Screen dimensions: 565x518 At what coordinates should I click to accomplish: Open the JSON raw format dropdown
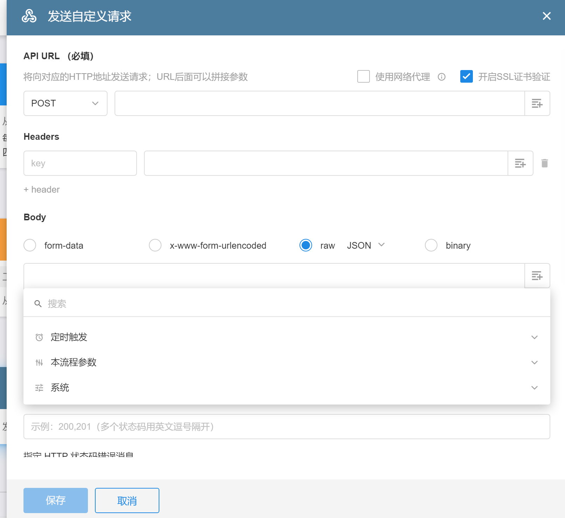pos(366,245)
